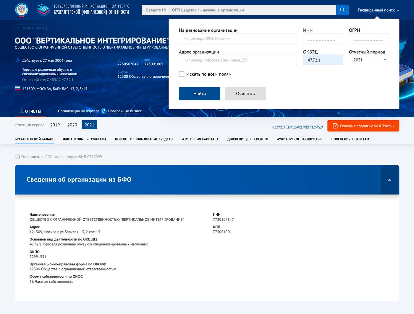Image resolution: width=414 pixels, height=314 pixels.
Task: Enable Искать по всем полям checkbox
Action: click(x=182, y=74)
